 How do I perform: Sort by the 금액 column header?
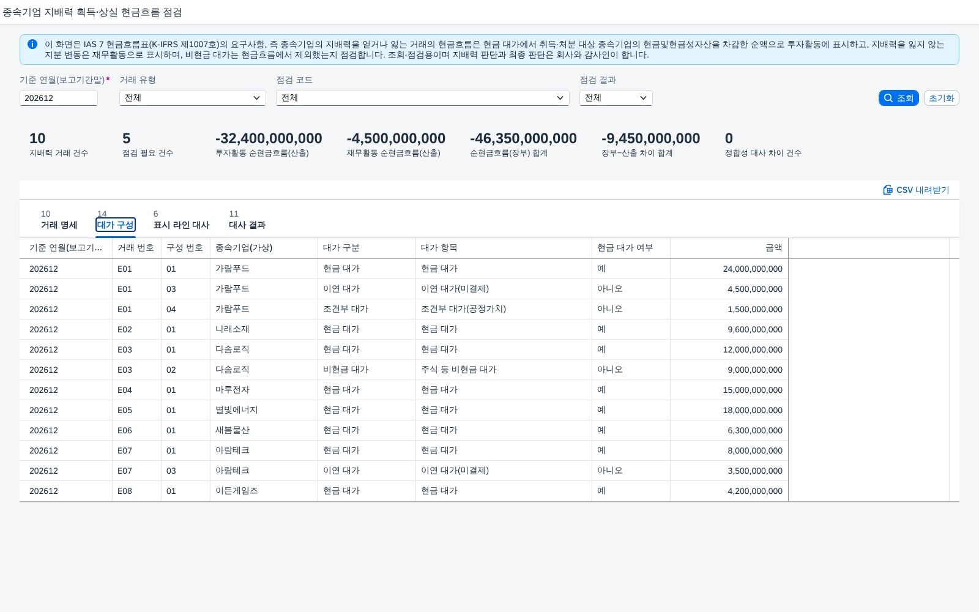click(x=729, y=248)
